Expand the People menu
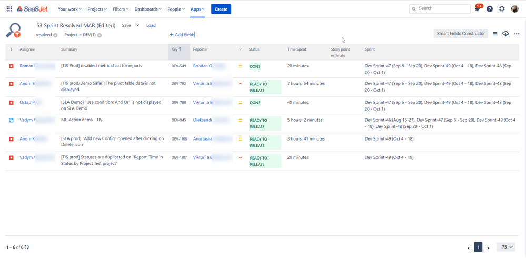The height and width of the screenshot is (258, 526). [176, 9]
